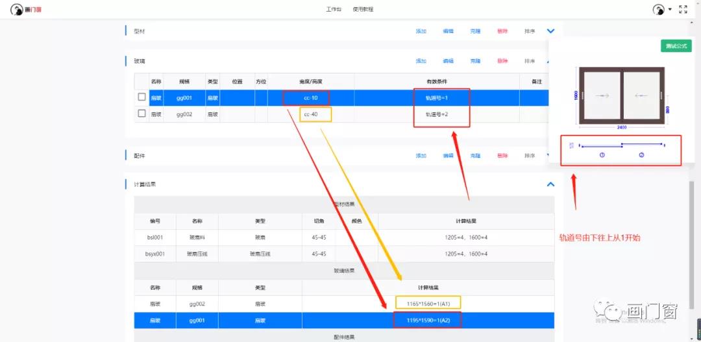Select track number 1 marker
Image resolution: width=701 pixels, height=342 pixels.
(x=602, y=155)
